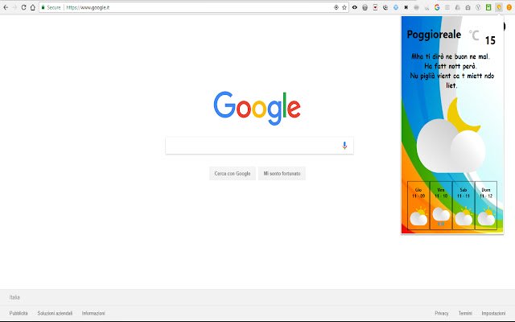Open the circled V extension icon
The image size is (515, 322).
[478, 7]
